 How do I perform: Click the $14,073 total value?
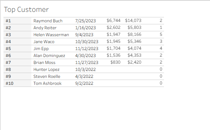point(133,21)
